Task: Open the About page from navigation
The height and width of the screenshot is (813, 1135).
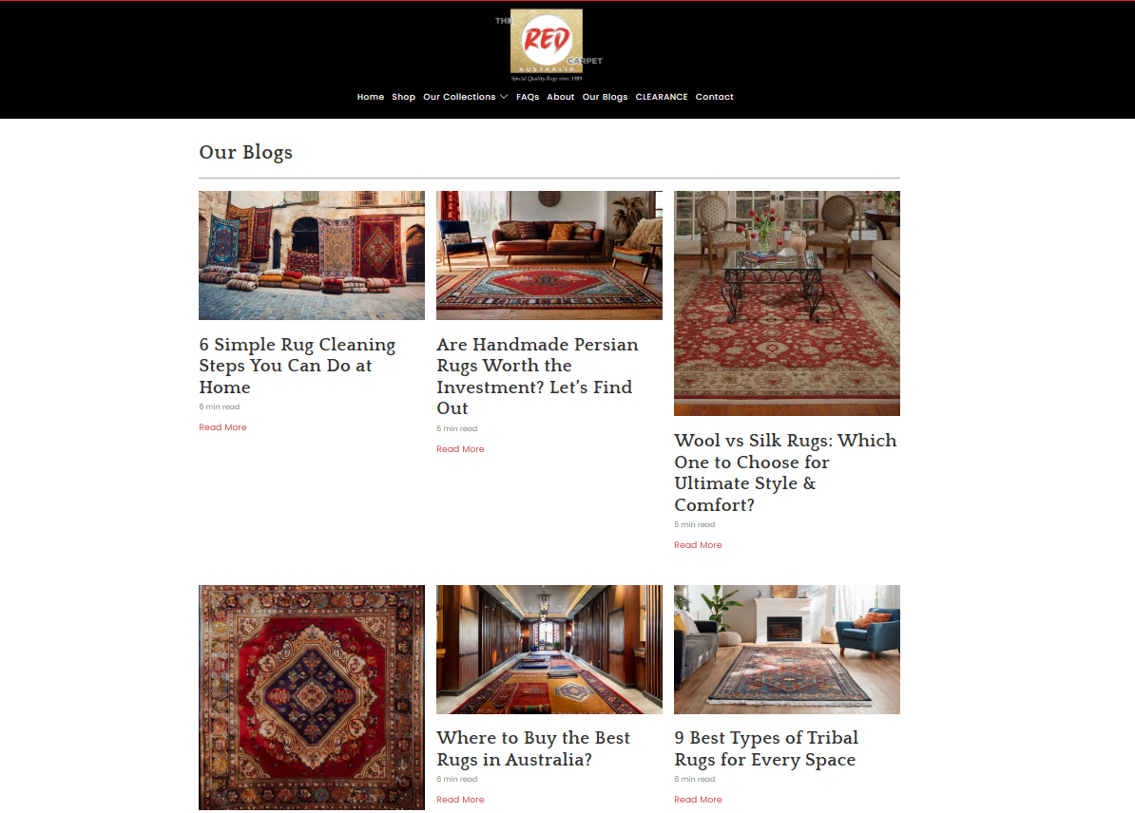Action: (x=560, y=97)
